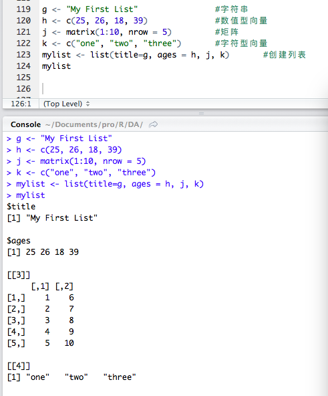The width and height of the screenshot is (328, 396).
Task: Click the [2,] matrix row label
Action: (16, 309)
